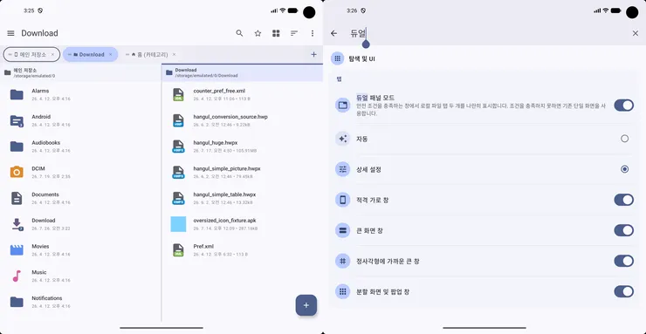Image resolution: width=646 pixels, height=334 pixels.
Task: Select Pref.xml file icon
Action: click(x=178, y=250)
